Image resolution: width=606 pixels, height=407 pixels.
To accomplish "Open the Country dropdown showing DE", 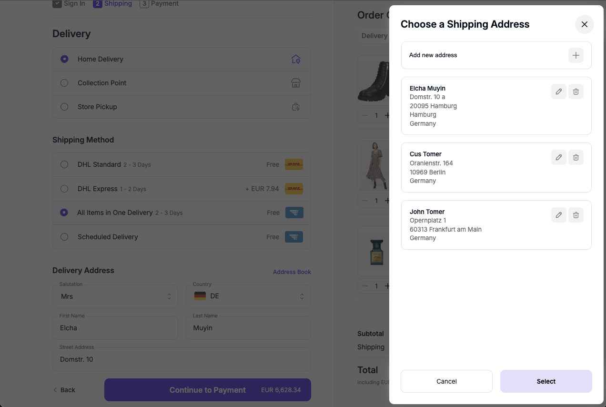I will point(248,296).
